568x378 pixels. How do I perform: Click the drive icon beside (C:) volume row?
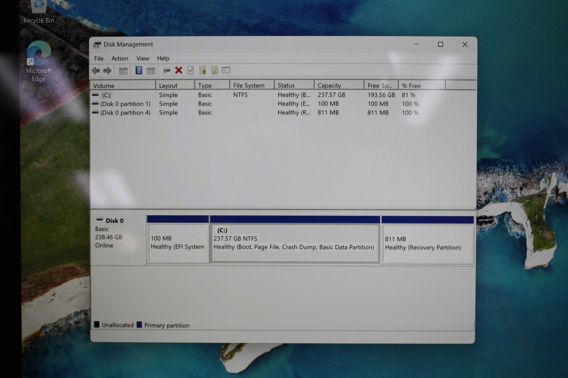(95, 95)
